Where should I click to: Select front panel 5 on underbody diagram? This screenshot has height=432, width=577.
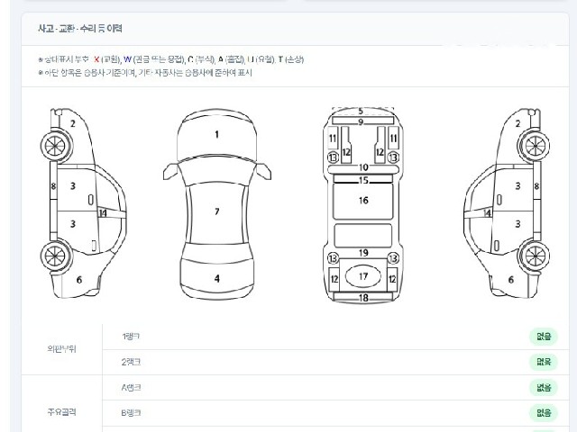361,111
